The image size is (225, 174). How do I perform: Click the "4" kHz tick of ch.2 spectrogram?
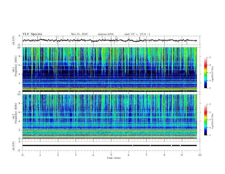tap(20, 121)
